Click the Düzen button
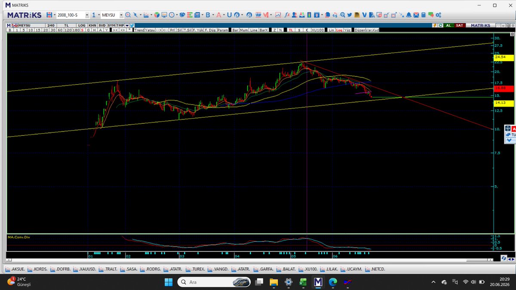 tap(360, 30)
